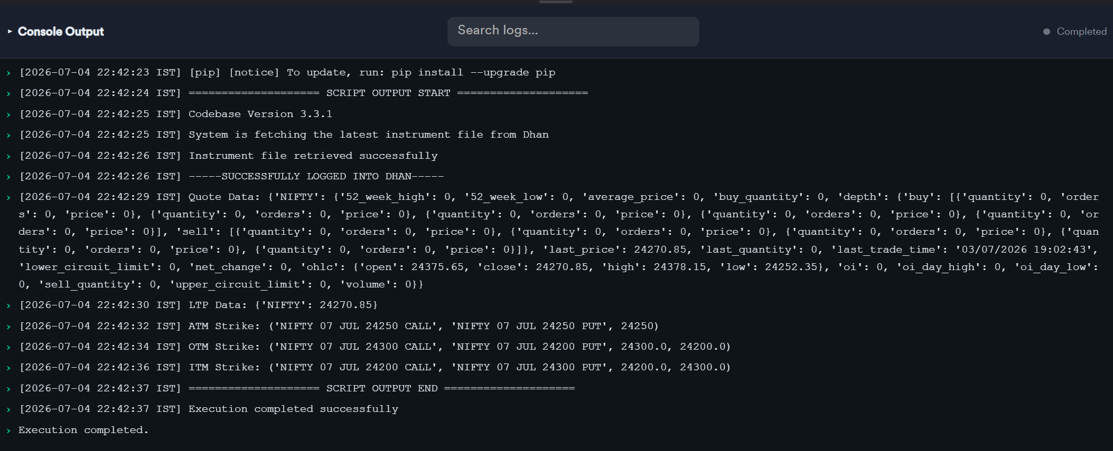
Task: Click the chevron beside final Execution completed line
Action: tap(8, 431)
